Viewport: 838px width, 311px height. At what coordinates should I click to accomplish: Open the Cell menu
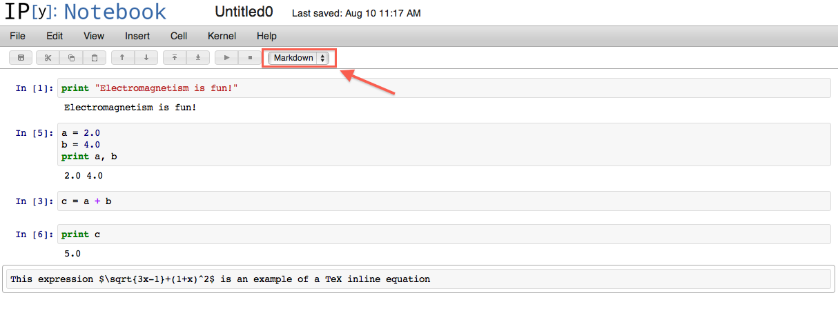[179, 36]
